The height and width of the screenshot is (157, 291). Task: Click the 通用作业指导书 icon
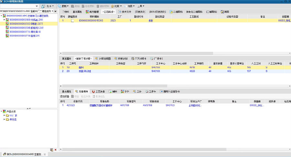pyautogui.click(x=162, y=92)
